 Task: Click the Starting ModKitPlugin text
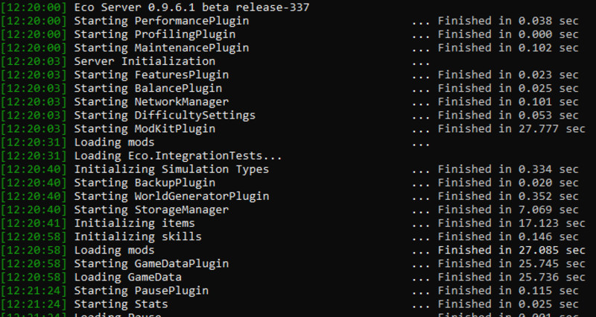(x=145, y=128)
